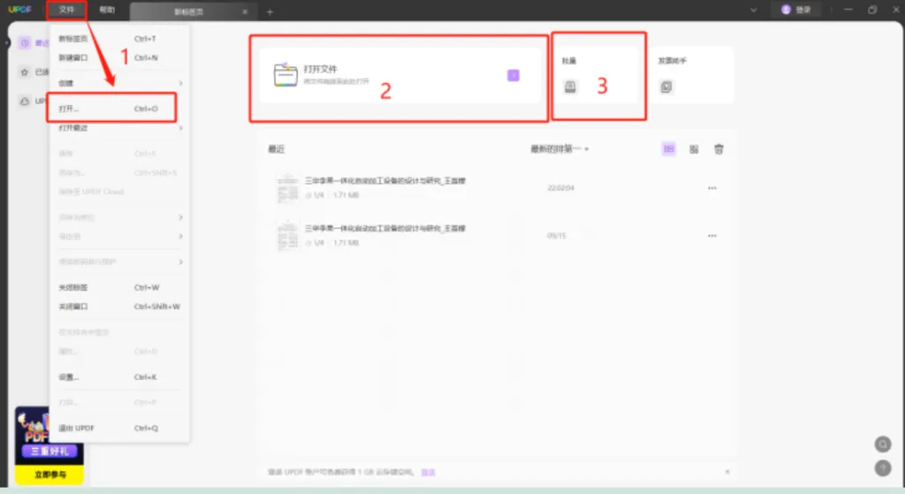The height and width of the screenshot is (494, 905).
Task: Expand the export submenu arrow above protect entry
Action: tap(180, 236)
